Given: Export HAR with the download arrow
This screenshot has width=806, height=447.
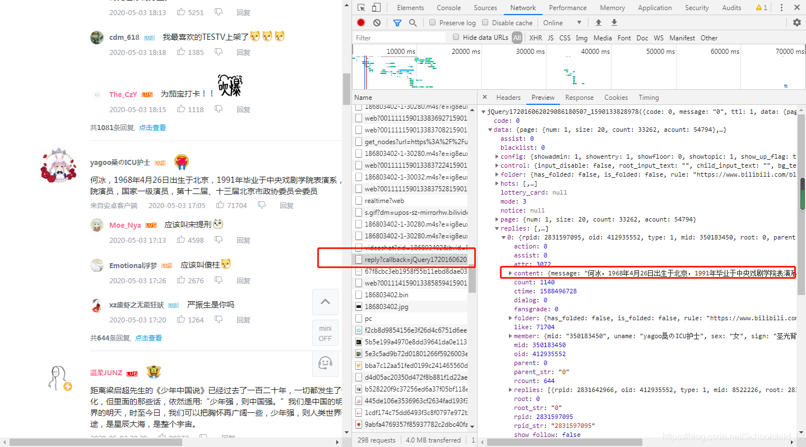Looking at the screenshot, I should [614, 22].
